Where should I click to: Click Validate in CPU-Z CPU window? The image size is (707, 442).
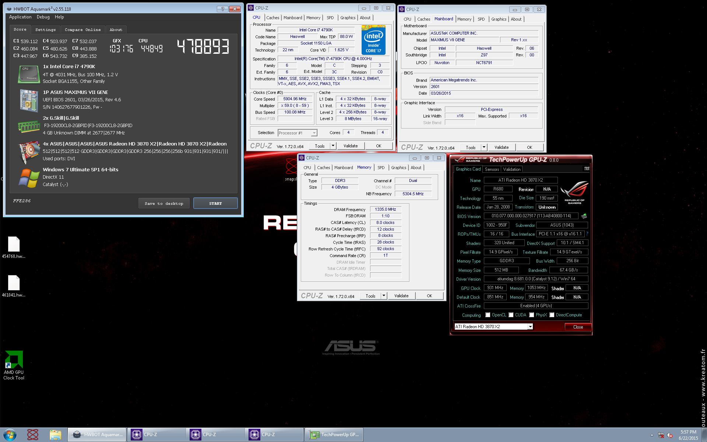pos(351,146)
